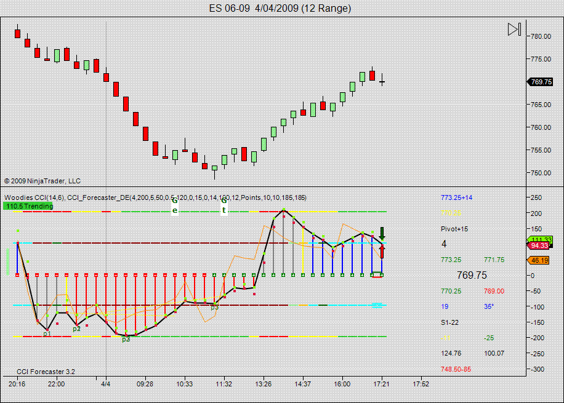Click the 250 level on the CCI axis
564x403 pixels.
click(536, 198)
